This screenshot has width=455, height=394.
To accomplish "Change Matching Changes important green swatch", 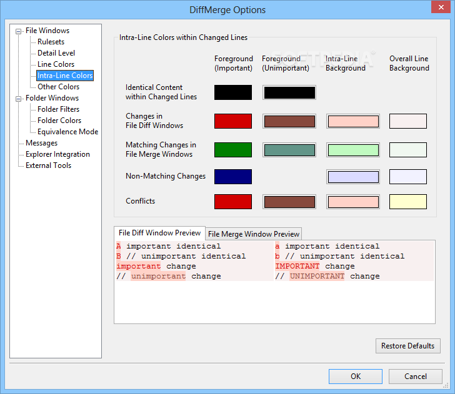I will point(233,150).
